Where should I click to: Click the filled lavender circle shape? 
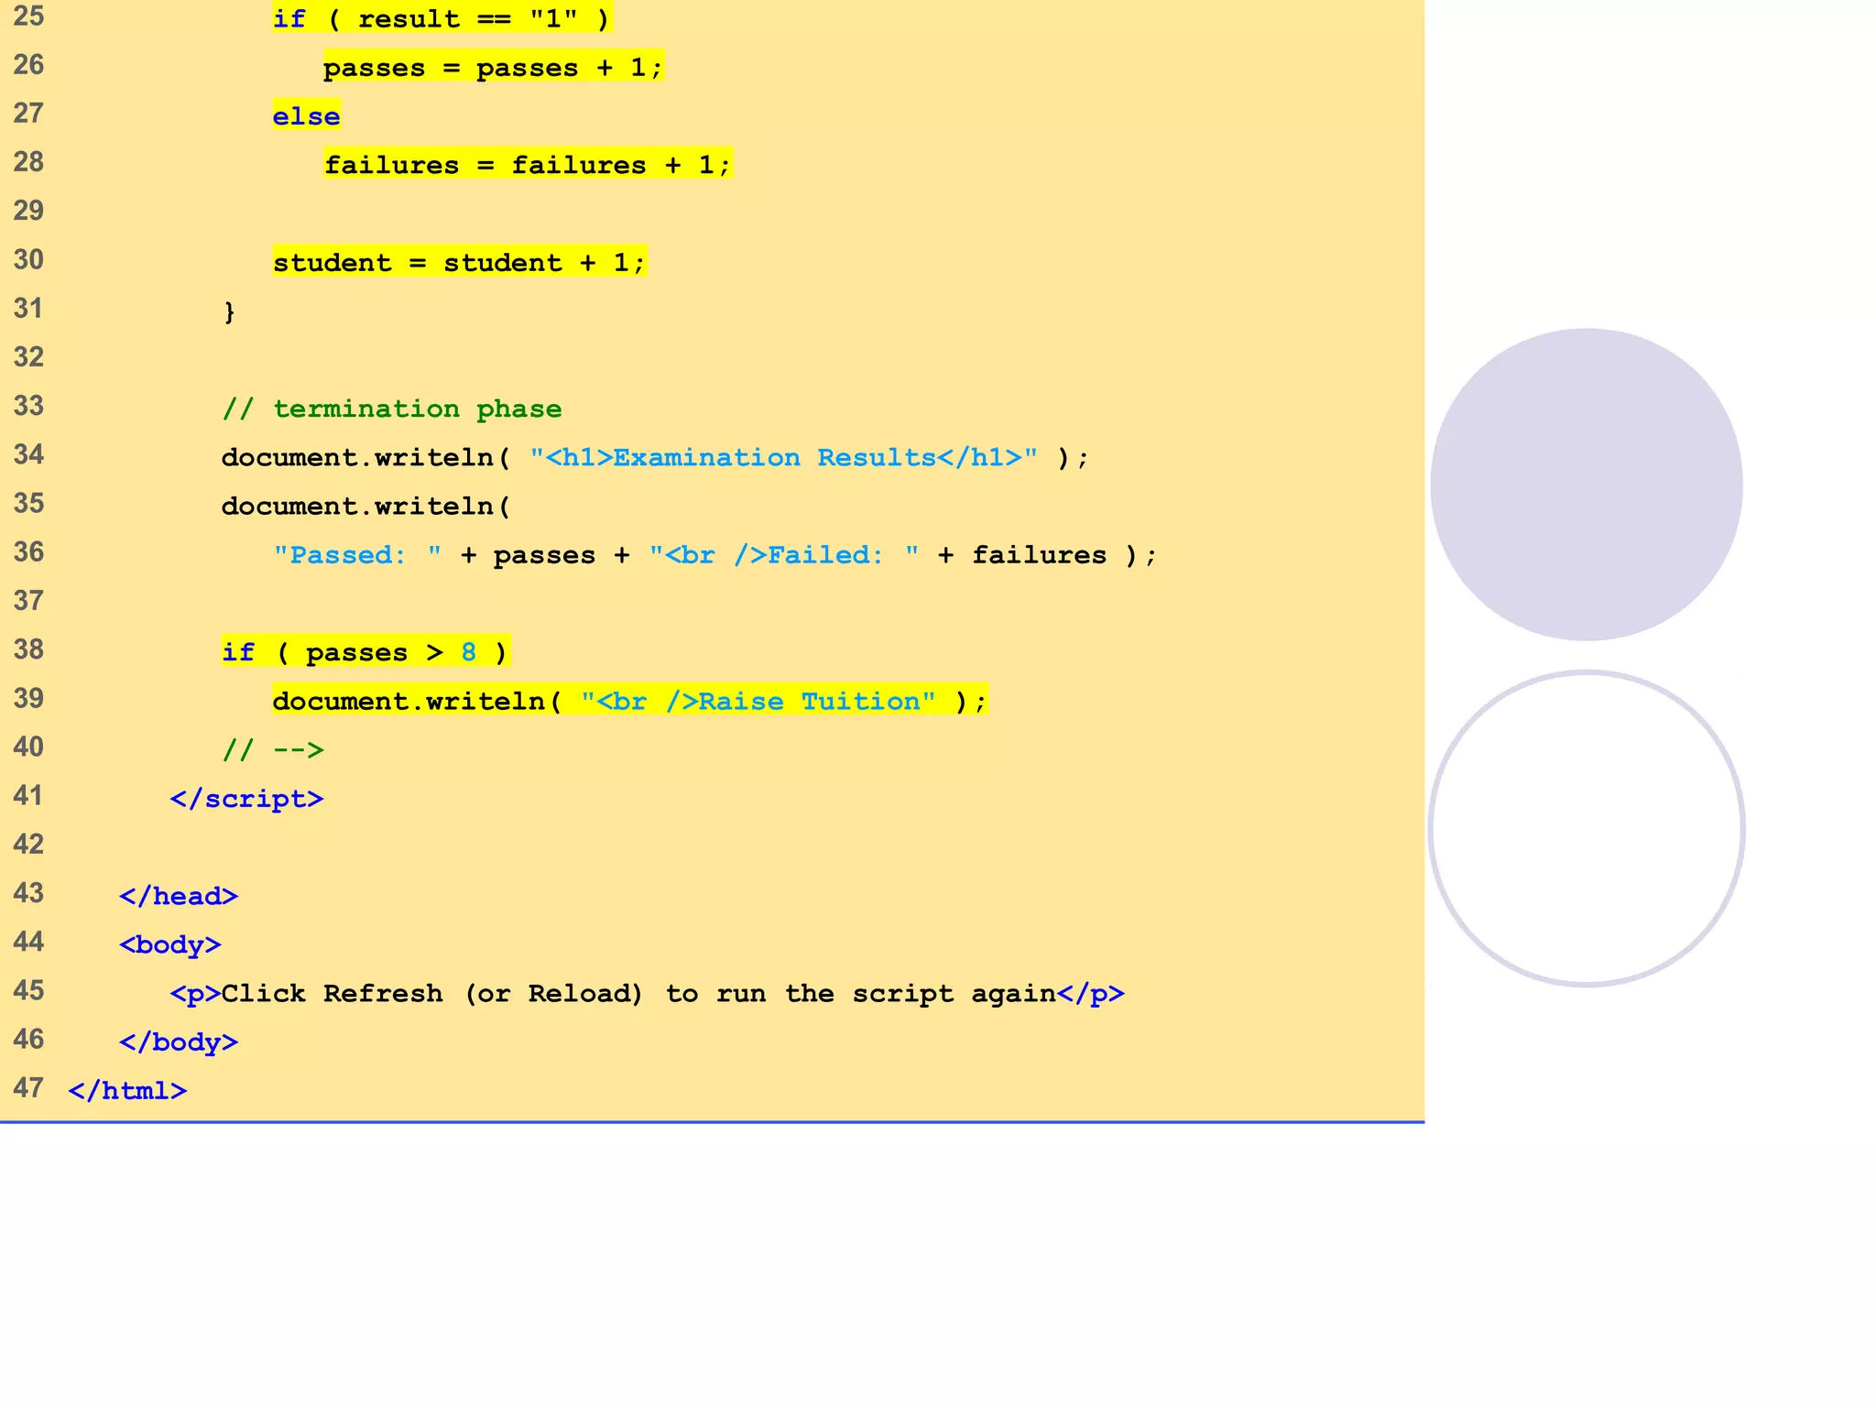pos(1586,485)
